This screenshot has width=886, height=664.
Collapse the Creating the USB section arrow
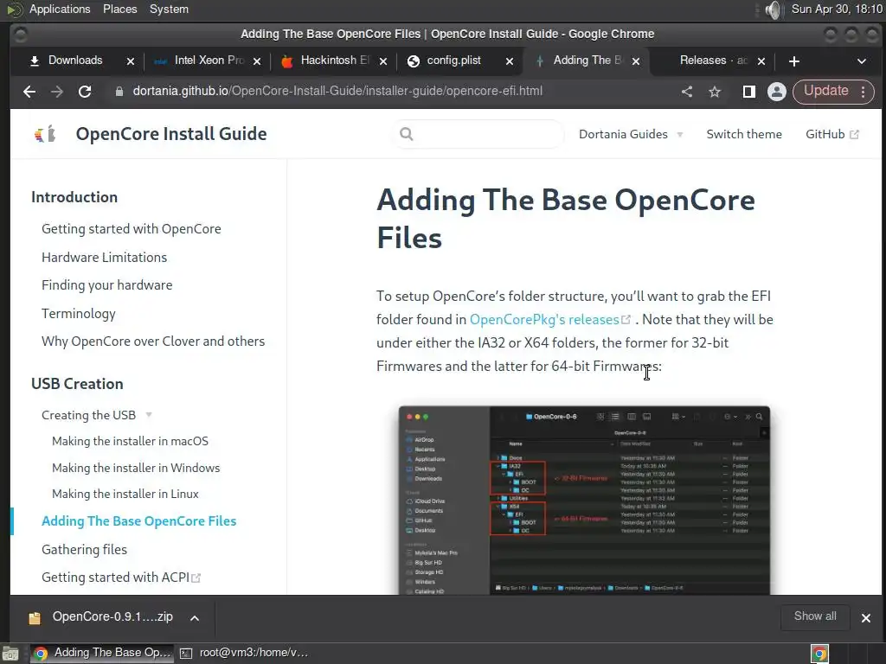click(x=149, y=415)
